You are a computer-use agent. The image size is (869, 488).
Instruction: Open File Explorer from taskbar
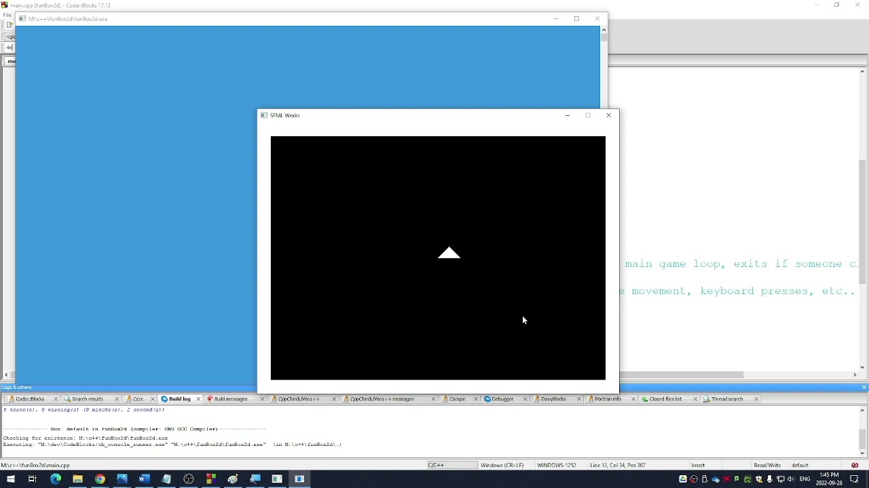(x=77, y=479)
